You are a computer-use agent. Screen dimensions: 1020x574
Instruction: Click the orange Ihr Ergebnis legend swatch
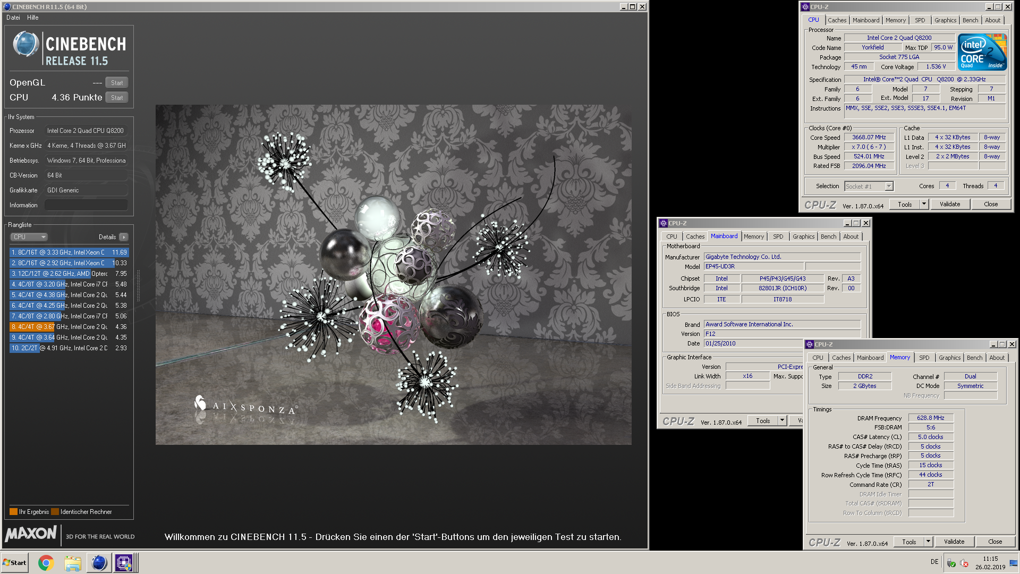tap(13, 512)
